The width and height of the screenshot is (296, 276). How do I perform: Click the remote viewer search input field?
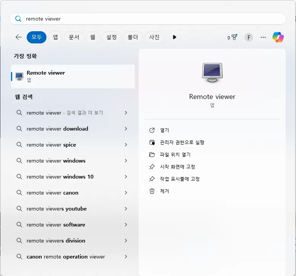pyautogui.click(x=148, y=19)
